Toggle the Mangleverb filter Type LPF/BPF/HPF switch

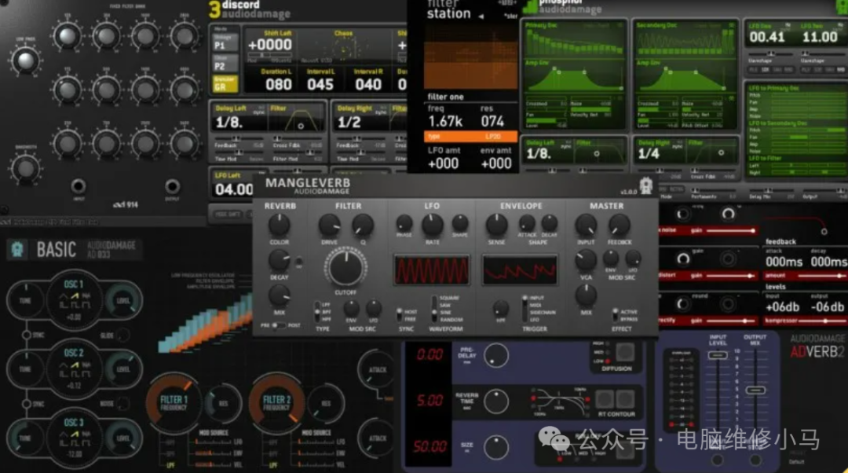point(317,312)
